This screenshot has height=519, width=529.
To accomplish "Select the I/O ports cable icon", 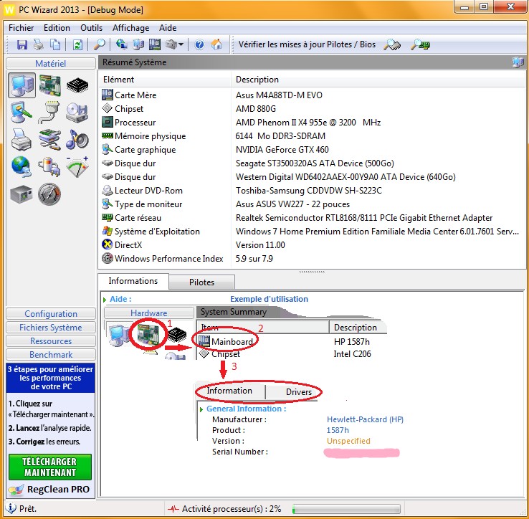I will point(49,113).
